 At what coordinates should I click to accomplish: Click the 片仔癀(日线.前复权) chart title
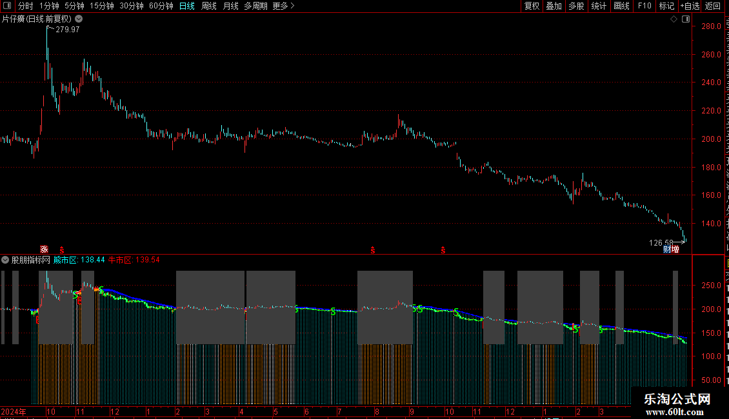coord(37,19)
